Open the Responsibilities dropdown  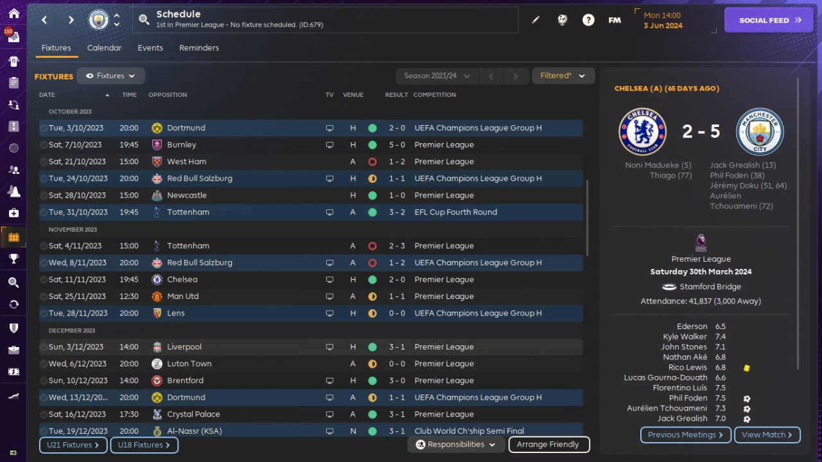456,445
